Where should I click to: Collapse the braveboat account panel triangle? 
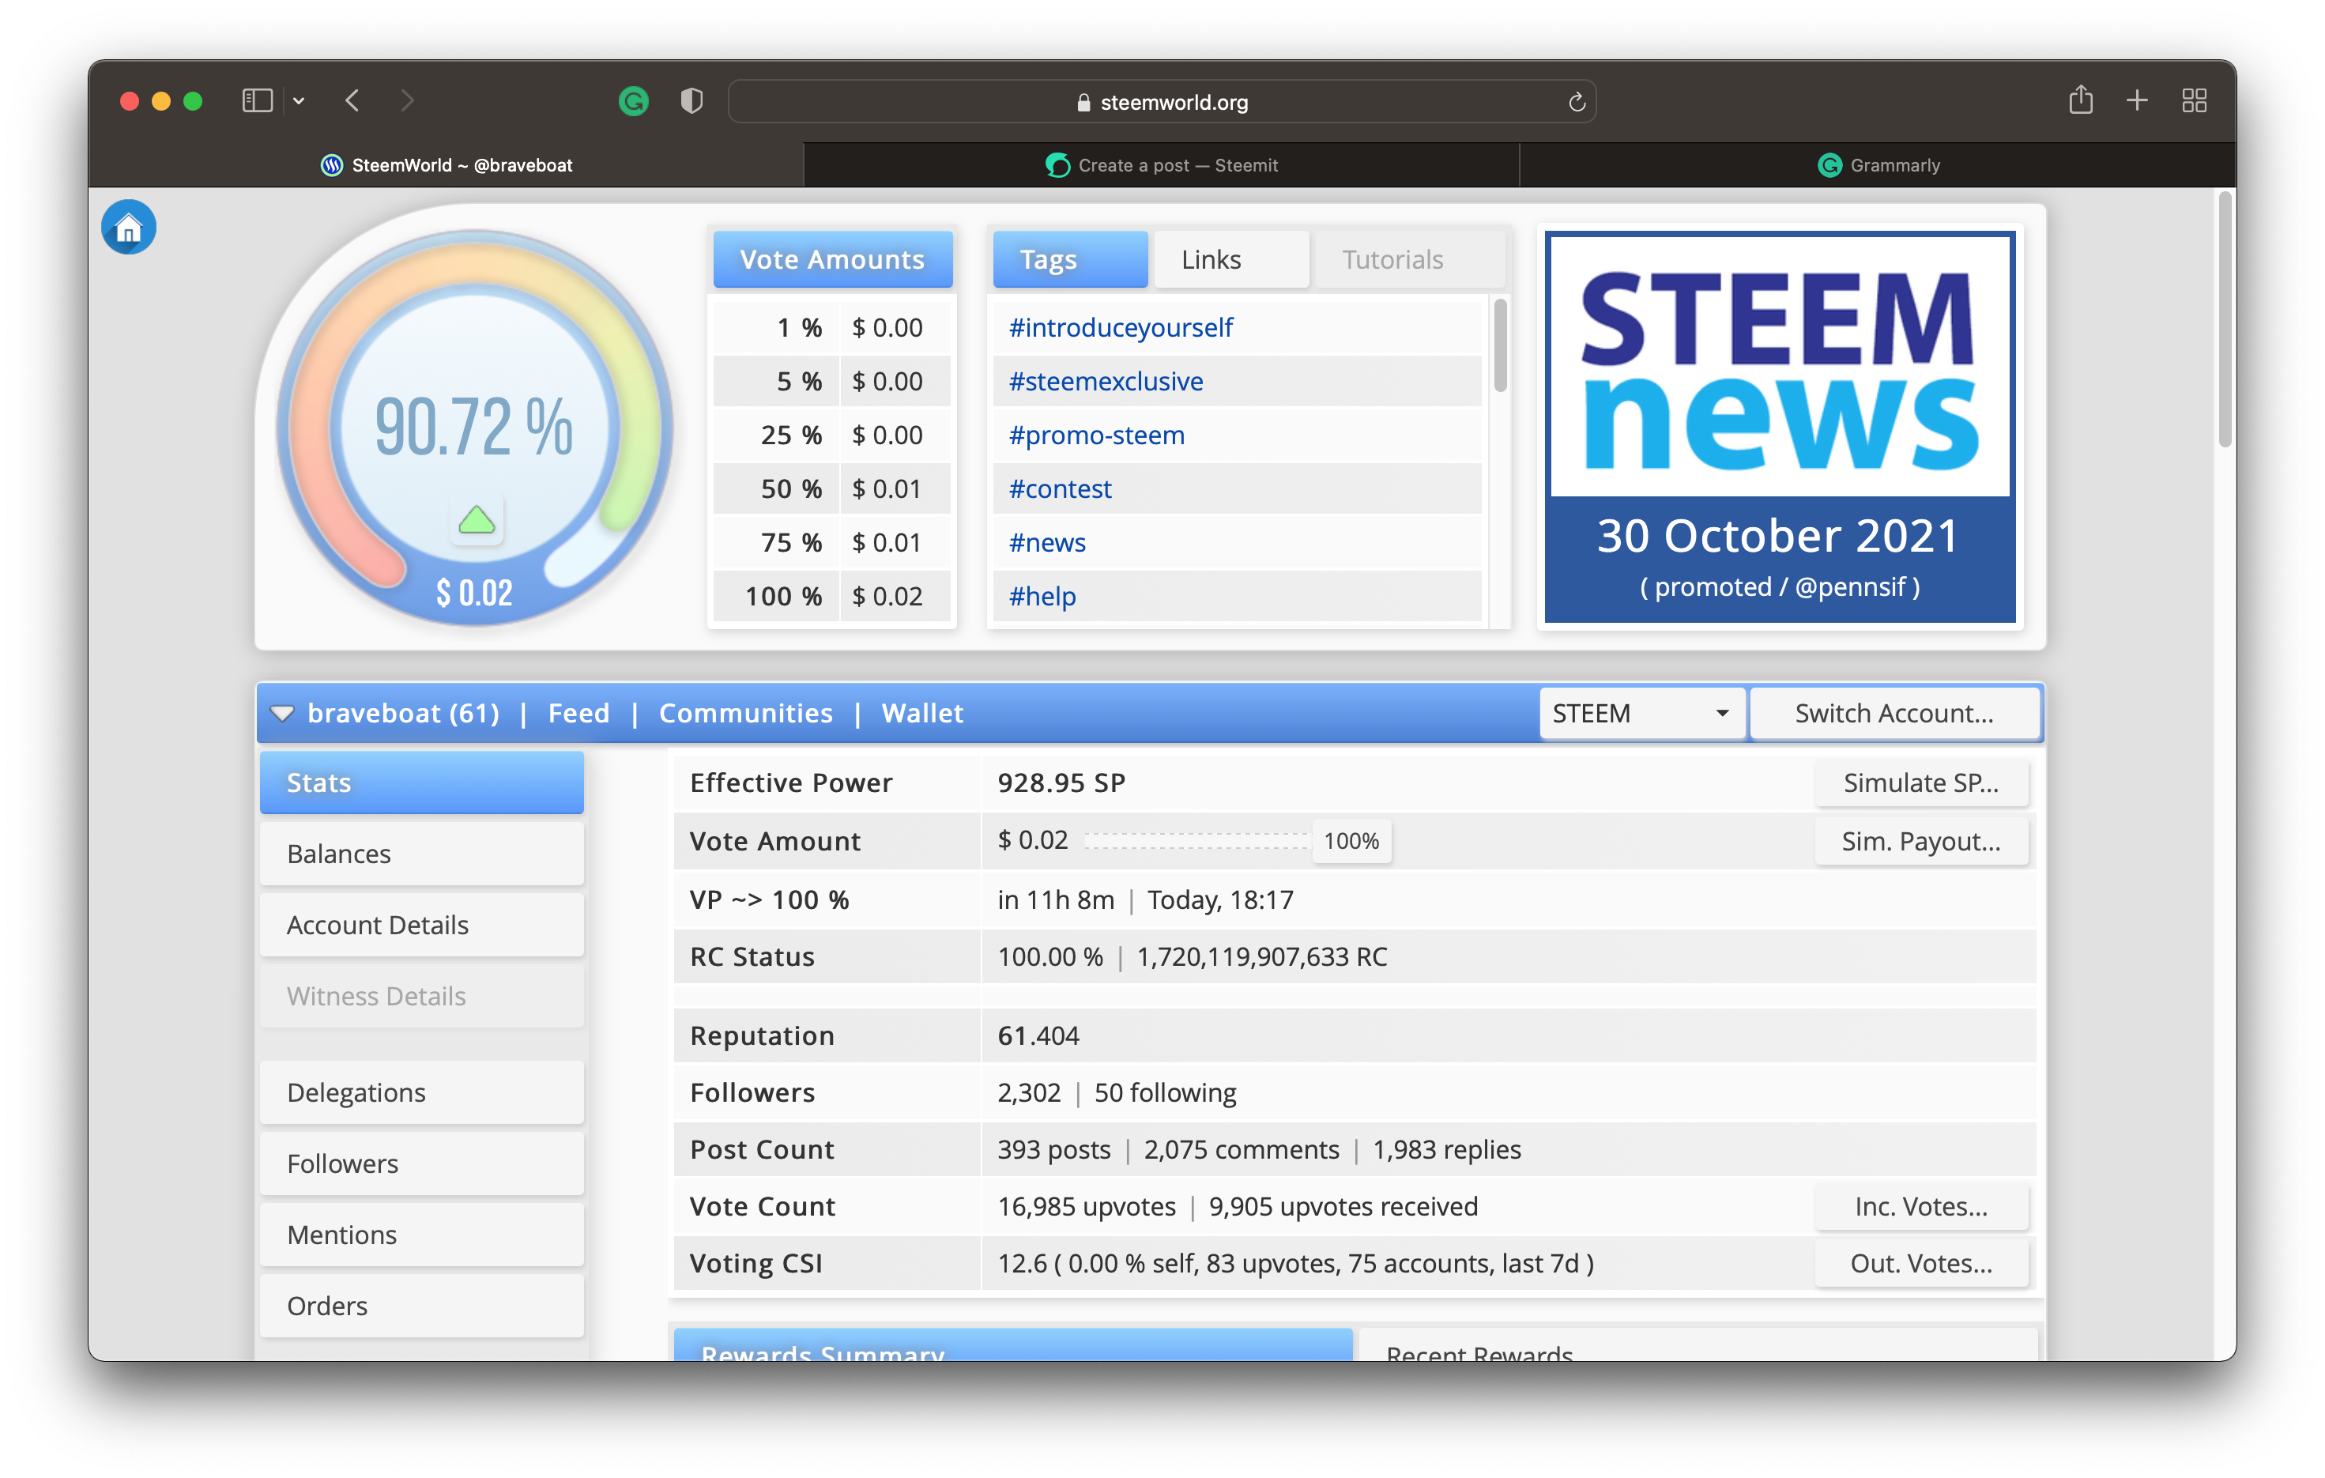coord(282,714)
